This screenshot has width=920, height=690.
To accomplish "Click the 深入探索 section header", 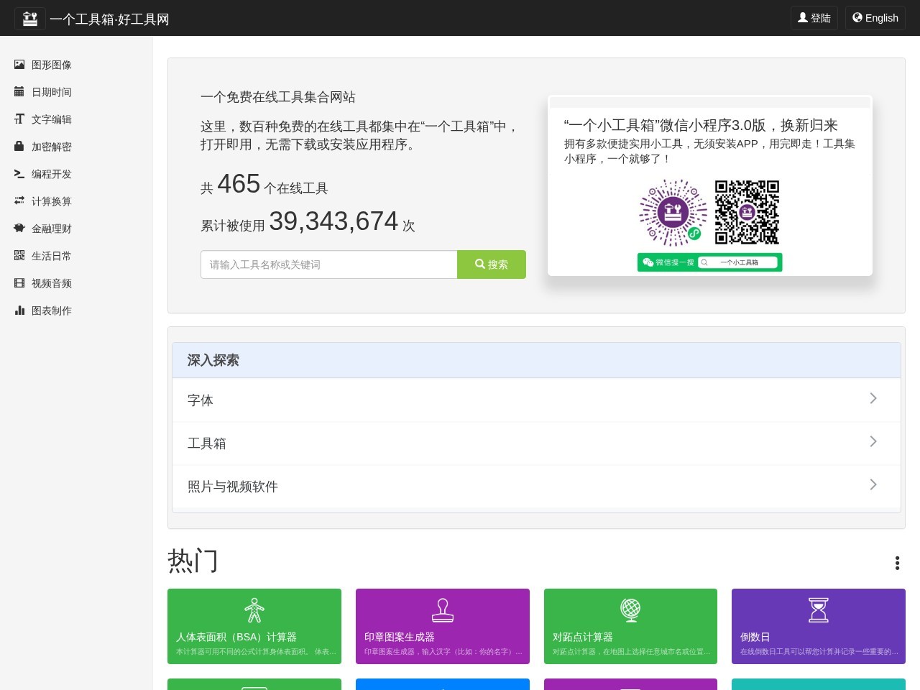I will coord(536,360).
